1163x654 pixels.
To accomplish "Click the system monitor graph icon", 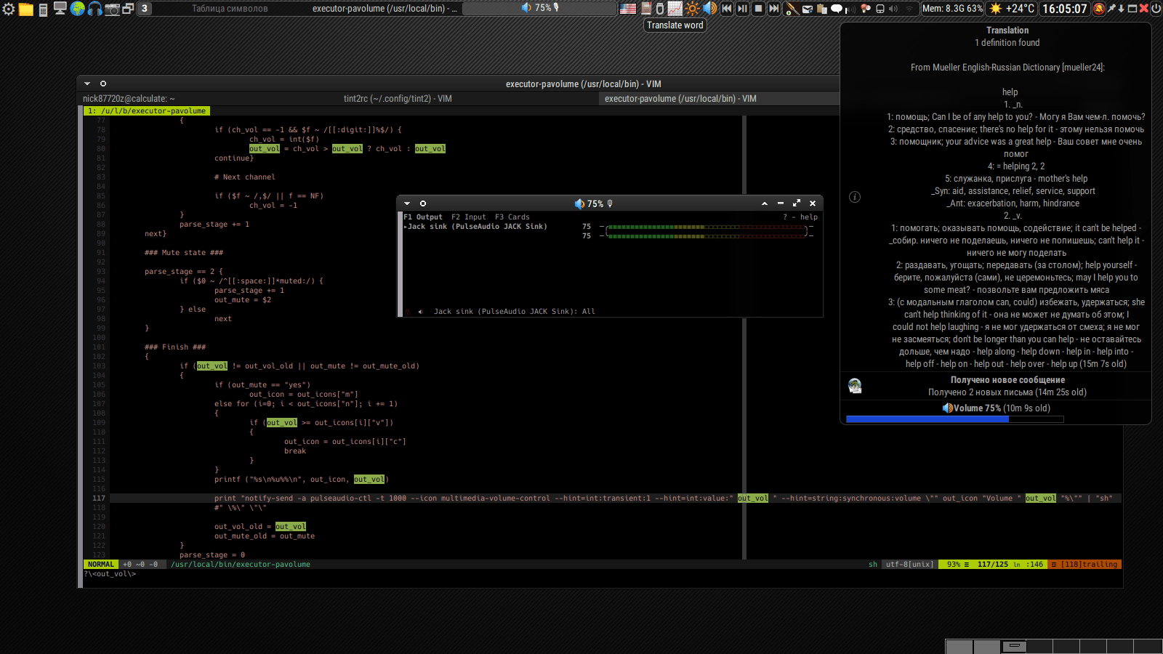I will [x=675, y=9].
